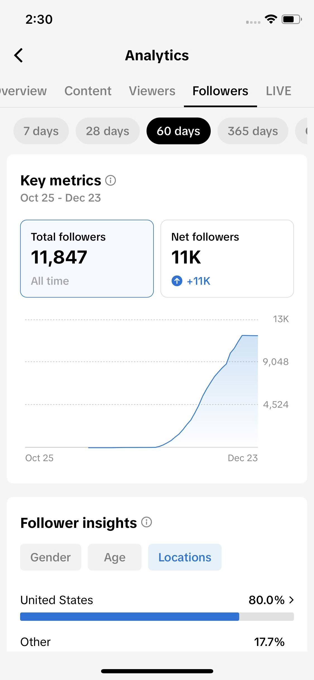Open the LIVE tab
314x680 pixels.
pos(279,91)
